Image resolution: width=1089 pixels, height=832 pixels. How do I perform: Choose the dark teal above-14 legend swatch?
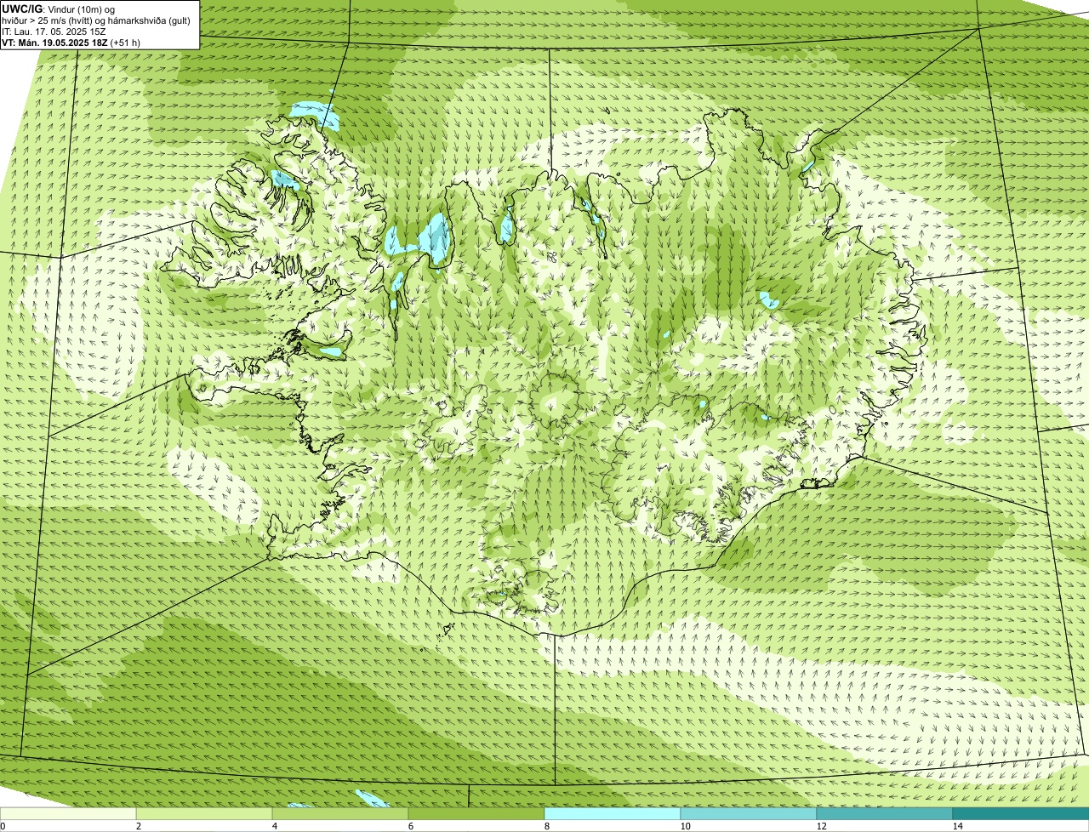click(1021, 814)
